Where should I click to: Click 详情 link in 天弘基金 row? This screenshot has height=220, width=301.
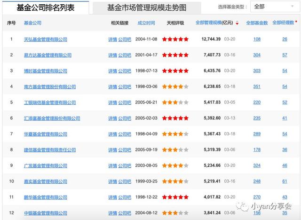113,39
